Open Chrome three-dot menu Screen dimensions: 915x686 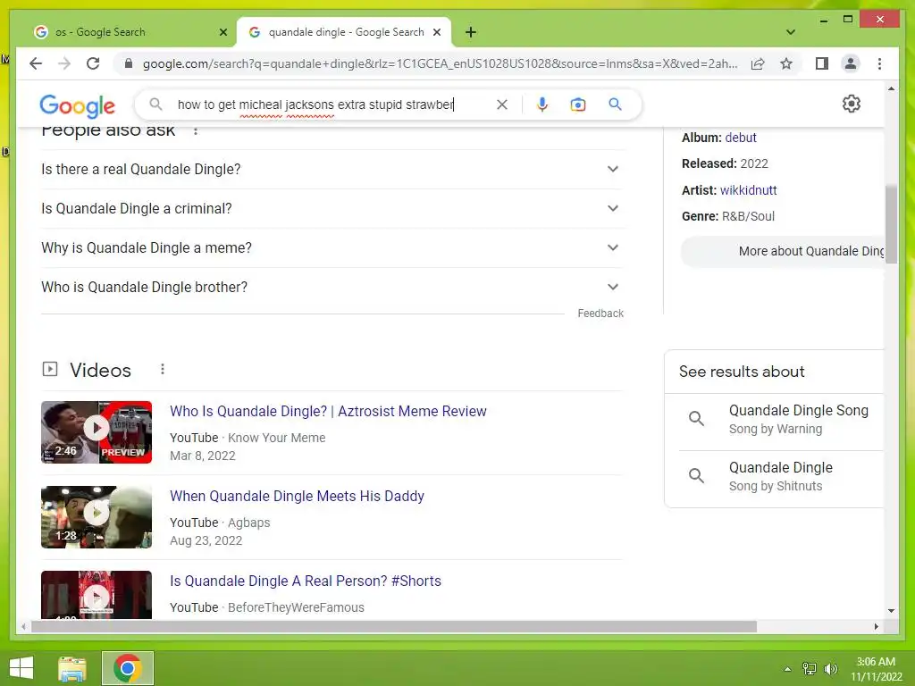click(x=879, y=63)
